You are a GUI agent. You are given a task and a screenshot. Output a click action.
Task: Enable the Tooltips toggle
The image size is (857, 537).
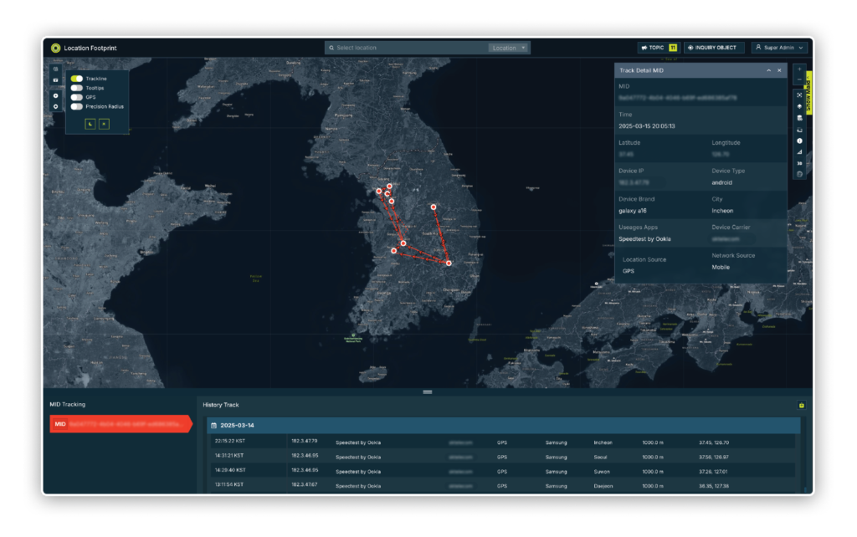(76, 88)
